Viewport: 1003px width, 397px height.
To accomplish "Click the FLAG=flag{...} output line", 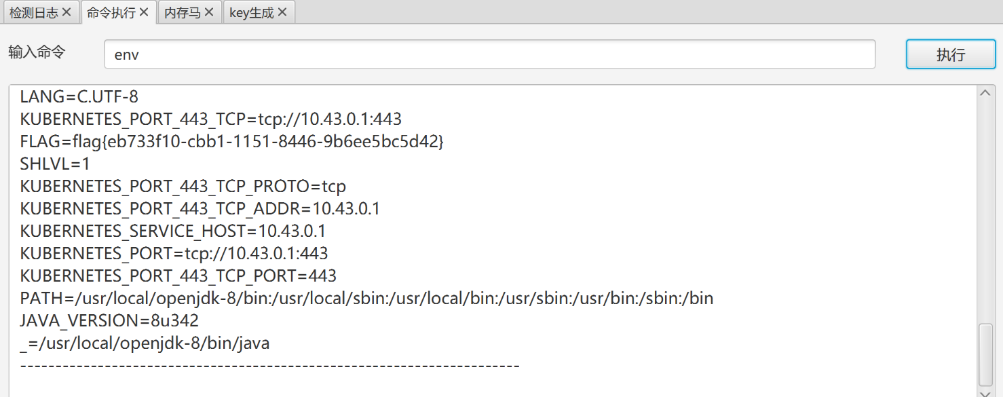I will pyautogui.click(x=231, y=142).
